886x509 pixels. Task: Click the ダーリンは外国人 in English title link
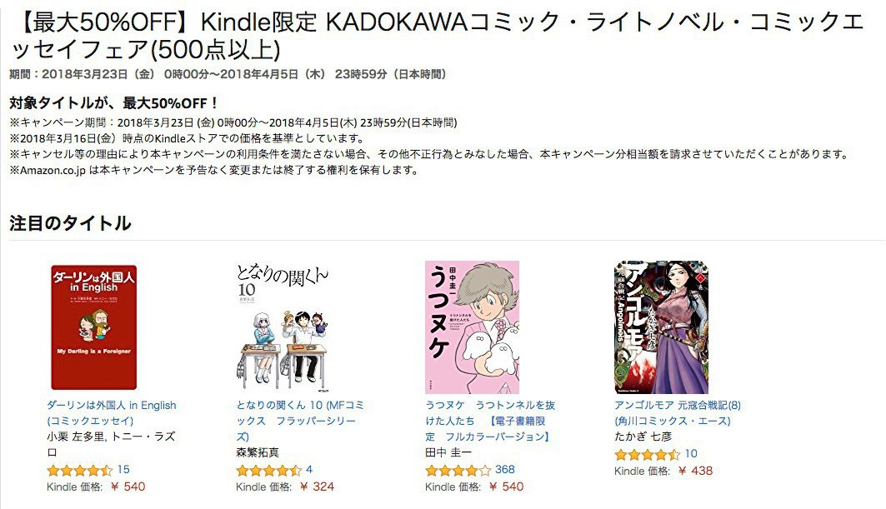[112, 413]
